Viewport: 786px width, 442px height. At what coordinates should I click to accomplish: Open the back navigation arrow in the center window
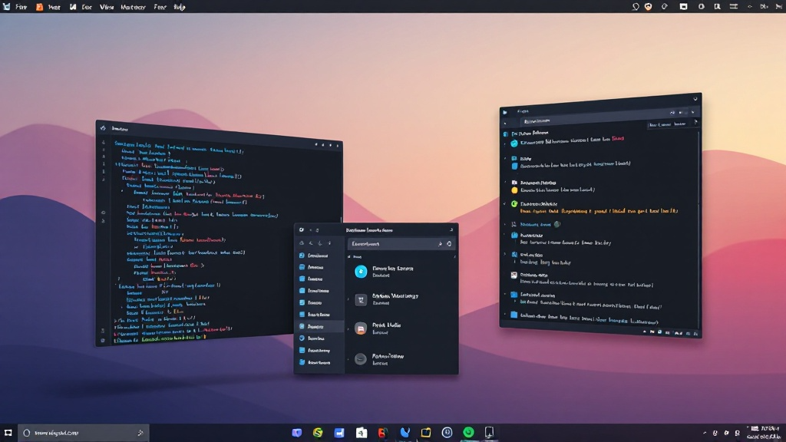[310, 242]
